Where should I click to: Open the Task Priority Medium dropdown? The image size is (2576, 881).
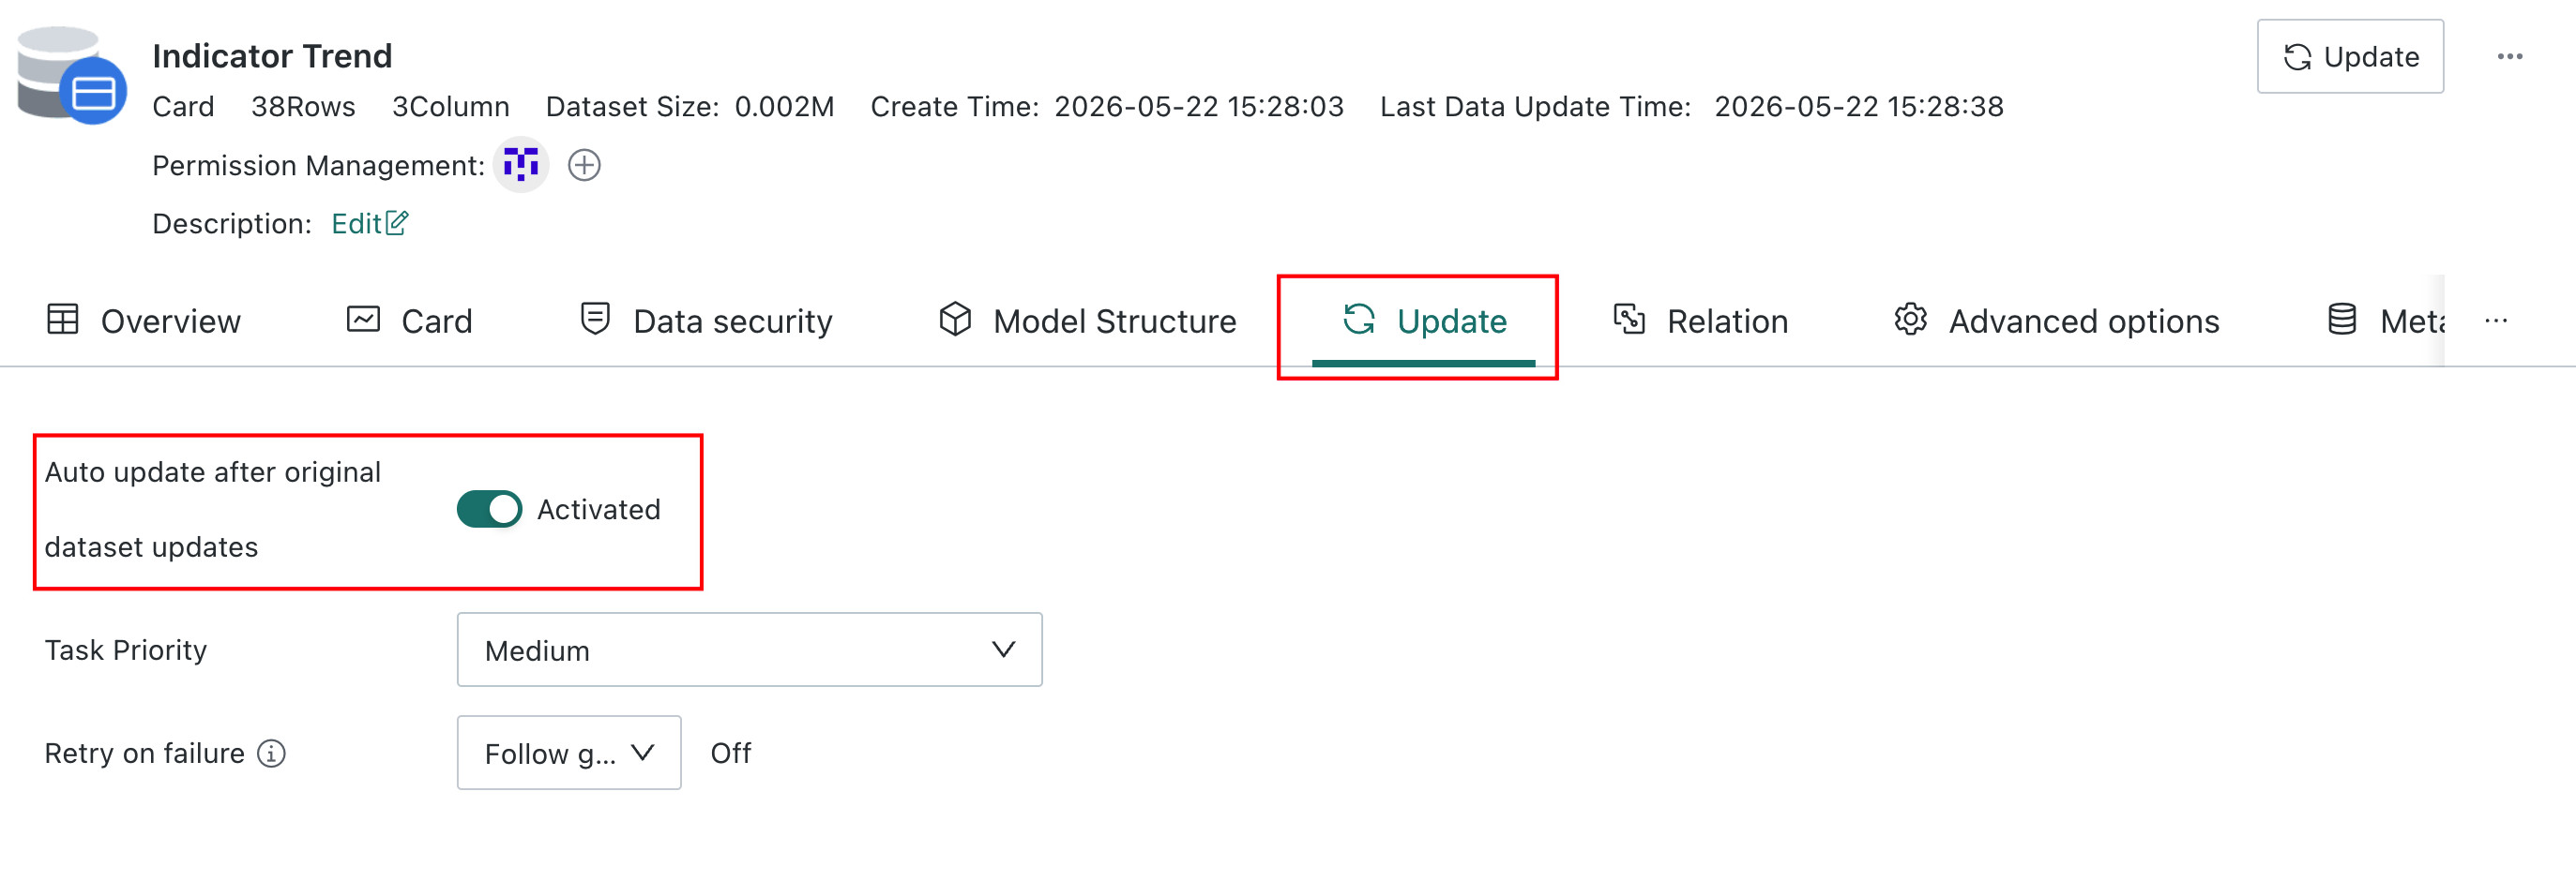(749, 650)
